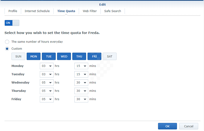
Task: Deselect the MON day button
Action: coord(34,56)
